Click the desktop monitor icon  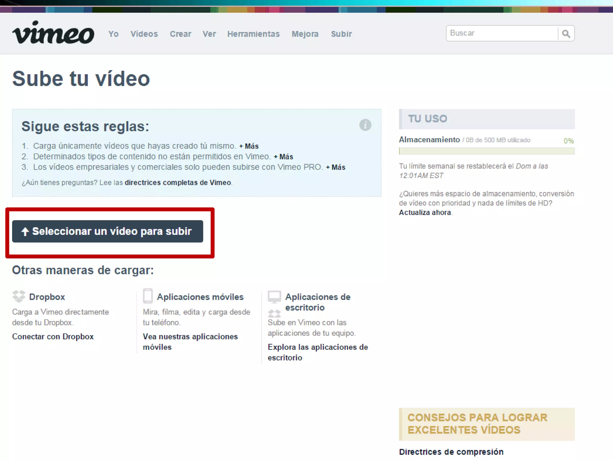274,296
